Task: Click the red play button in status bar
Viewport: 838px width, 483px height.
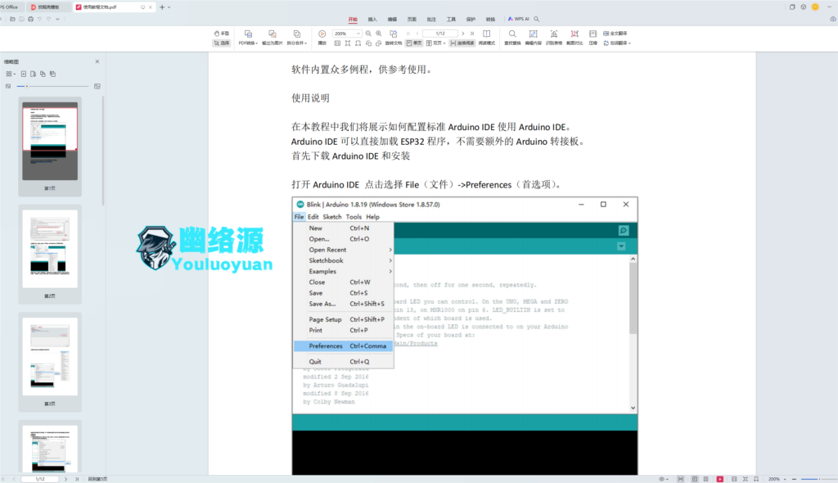Action: coord(720,479)
